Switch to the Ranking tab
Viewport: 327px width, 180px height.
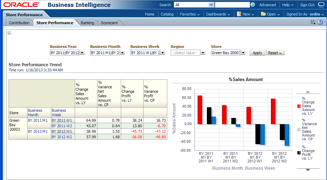(x=87, y=23)
